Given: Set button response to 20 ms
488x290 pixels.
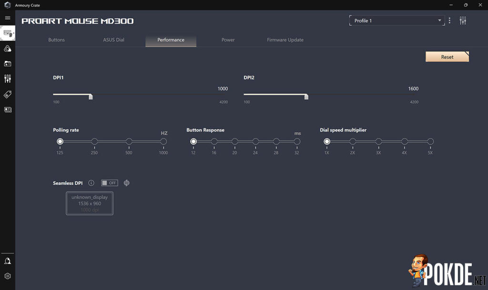Looking at the screenshot, I should pyautogui.click(x=234, y=141).
